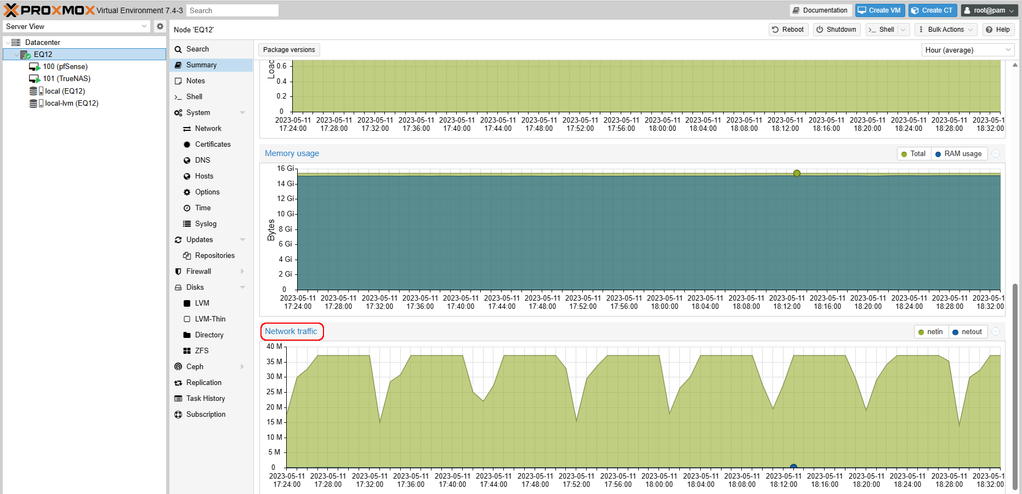Open the Network settings item
Screen dimensions: 1022x494
tap(211, 128)
